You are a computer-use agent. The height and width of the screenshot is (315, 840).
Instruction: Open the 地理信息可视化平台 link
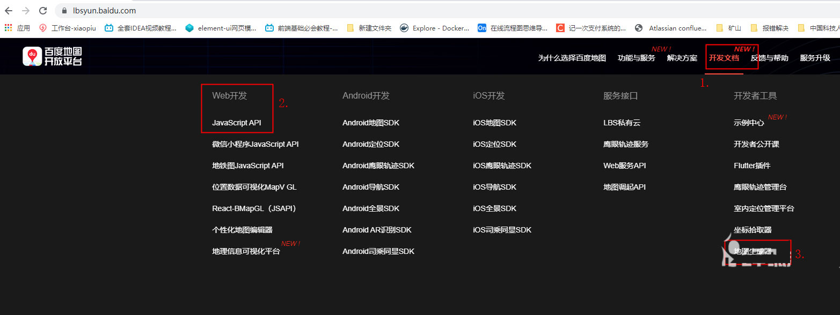[x=246, y=251]
